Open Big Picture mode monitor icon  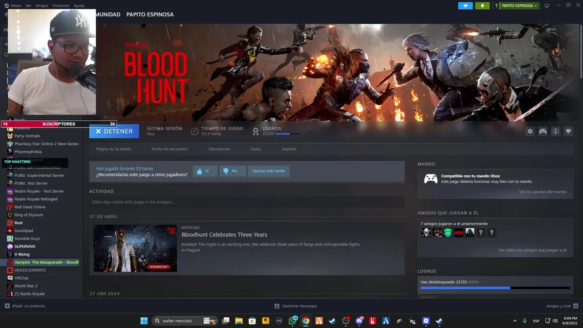click(547, 5)
